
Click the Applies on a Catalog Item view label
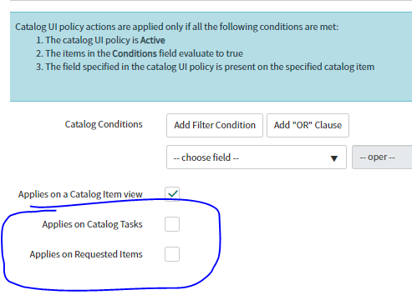(80, 194)
